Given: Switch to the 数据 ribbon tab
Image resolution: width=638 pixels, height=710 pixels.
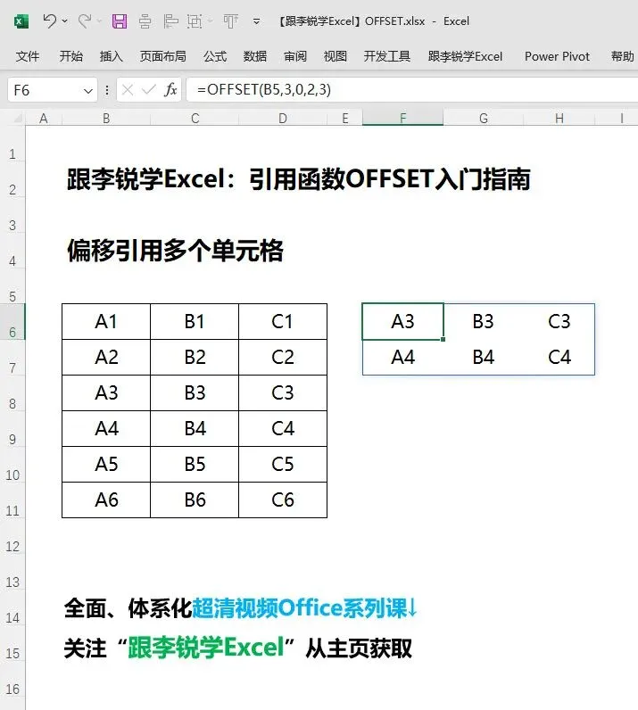Looking at the screenshot, I should 255,56.
